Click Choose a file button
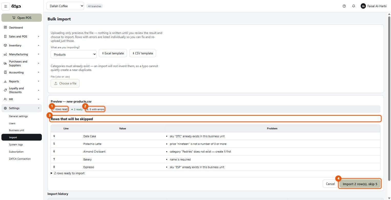 tap(65, 83)
